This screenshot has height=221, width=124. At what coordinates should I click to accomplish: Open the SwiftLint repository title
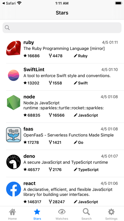(34, 70)
